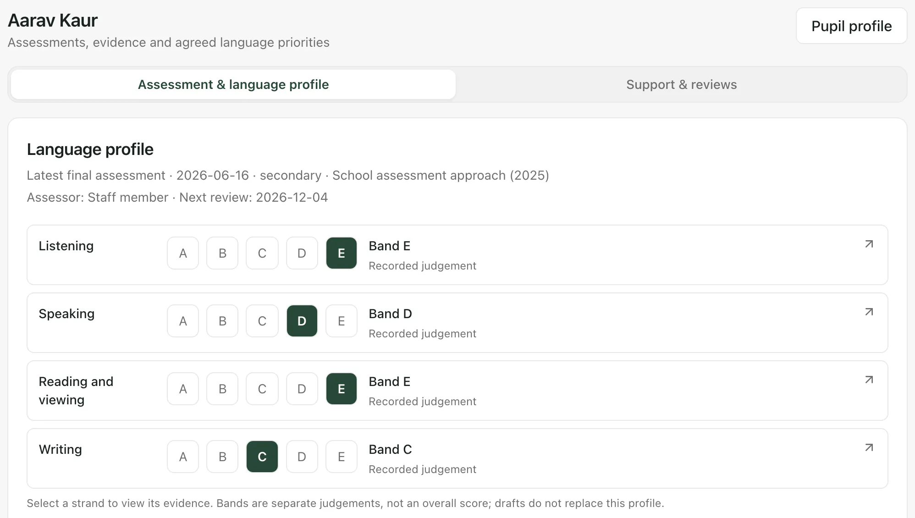
Task: Select band D in Reading and viewing row
Action: point(302,389)
